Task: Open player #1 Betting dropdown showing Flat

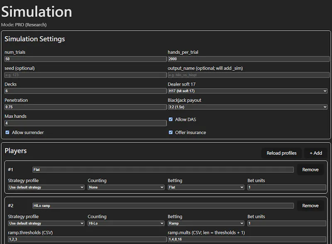Action: pyautogui.click(x=206, y=187)
